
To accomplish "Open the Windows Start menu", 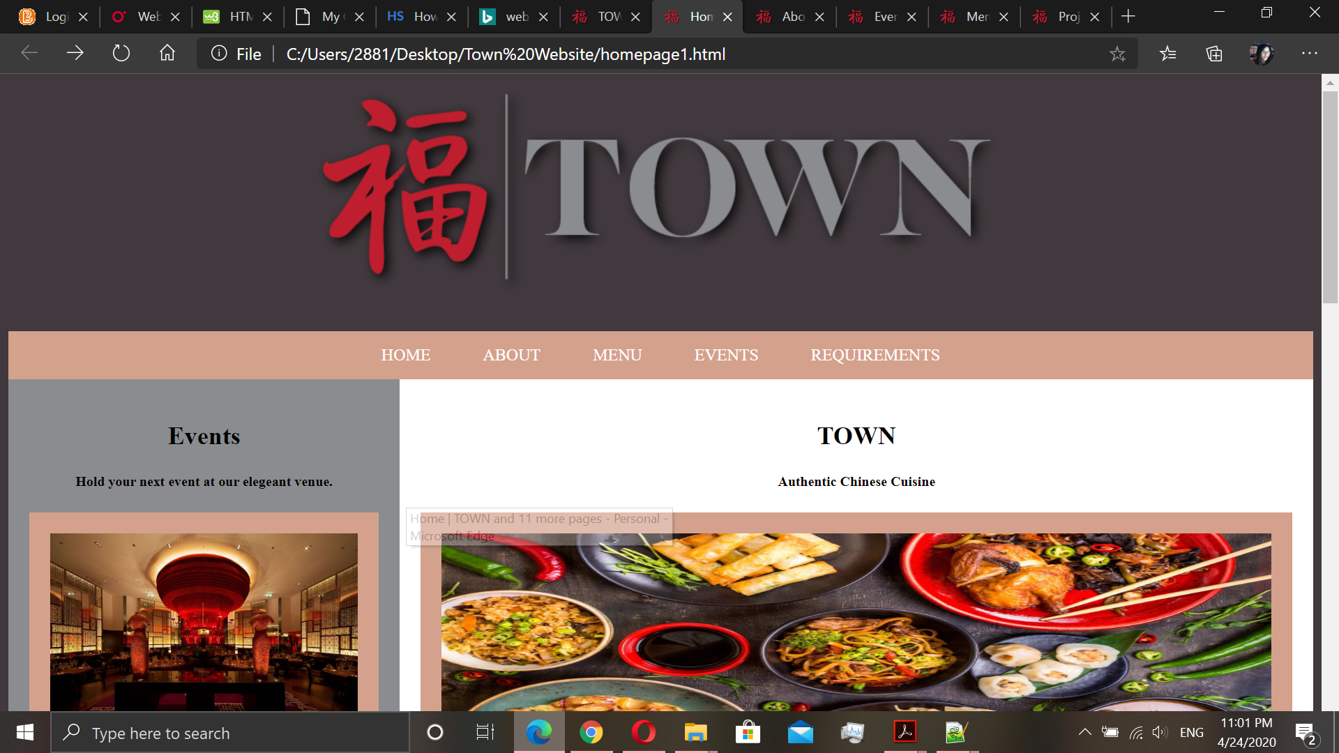I will point(25,732).
